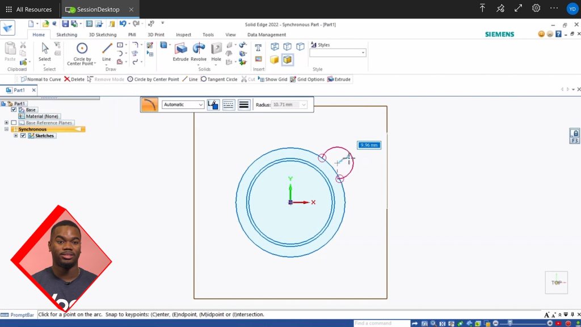The height and width of the screenshot is (327, 581).
Task: Open the Revolve dropdown arrow
Action: tap(199, 65)
